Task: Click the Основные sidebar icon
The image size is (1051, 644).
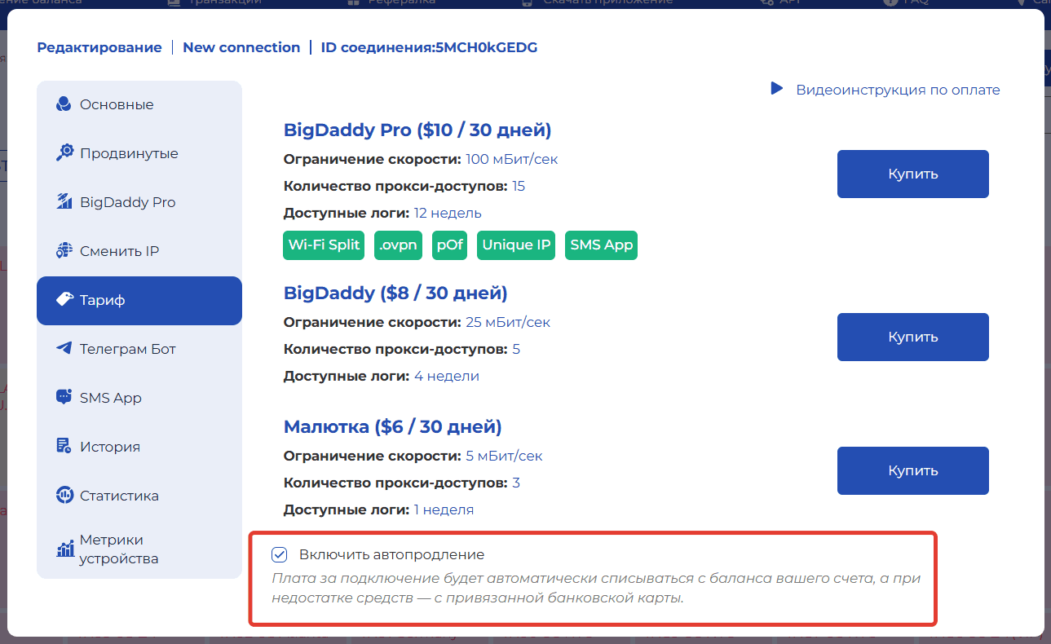Action: 64,104
